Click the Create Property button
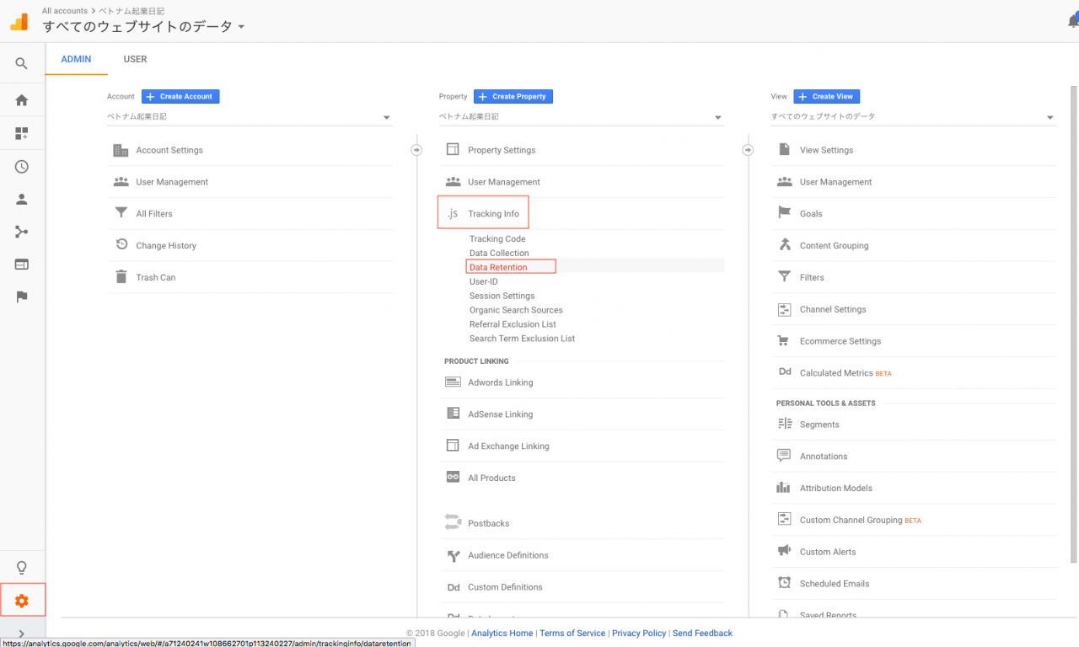 (513, 97)
